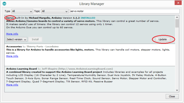The image size is (184, 103).
Task: Click author name 'Michael Margolis, Arduino'
Action: pos(45,18)
